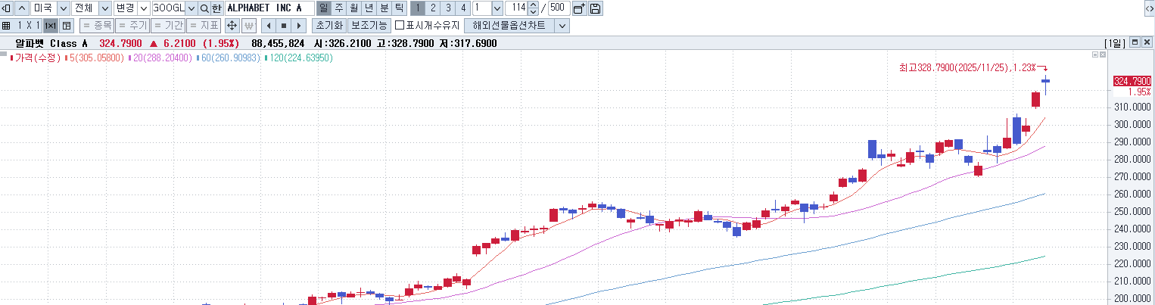Select period preset tab 4
The width and height of the screenshot is (1155, 305).
click(x=462, y=8)
